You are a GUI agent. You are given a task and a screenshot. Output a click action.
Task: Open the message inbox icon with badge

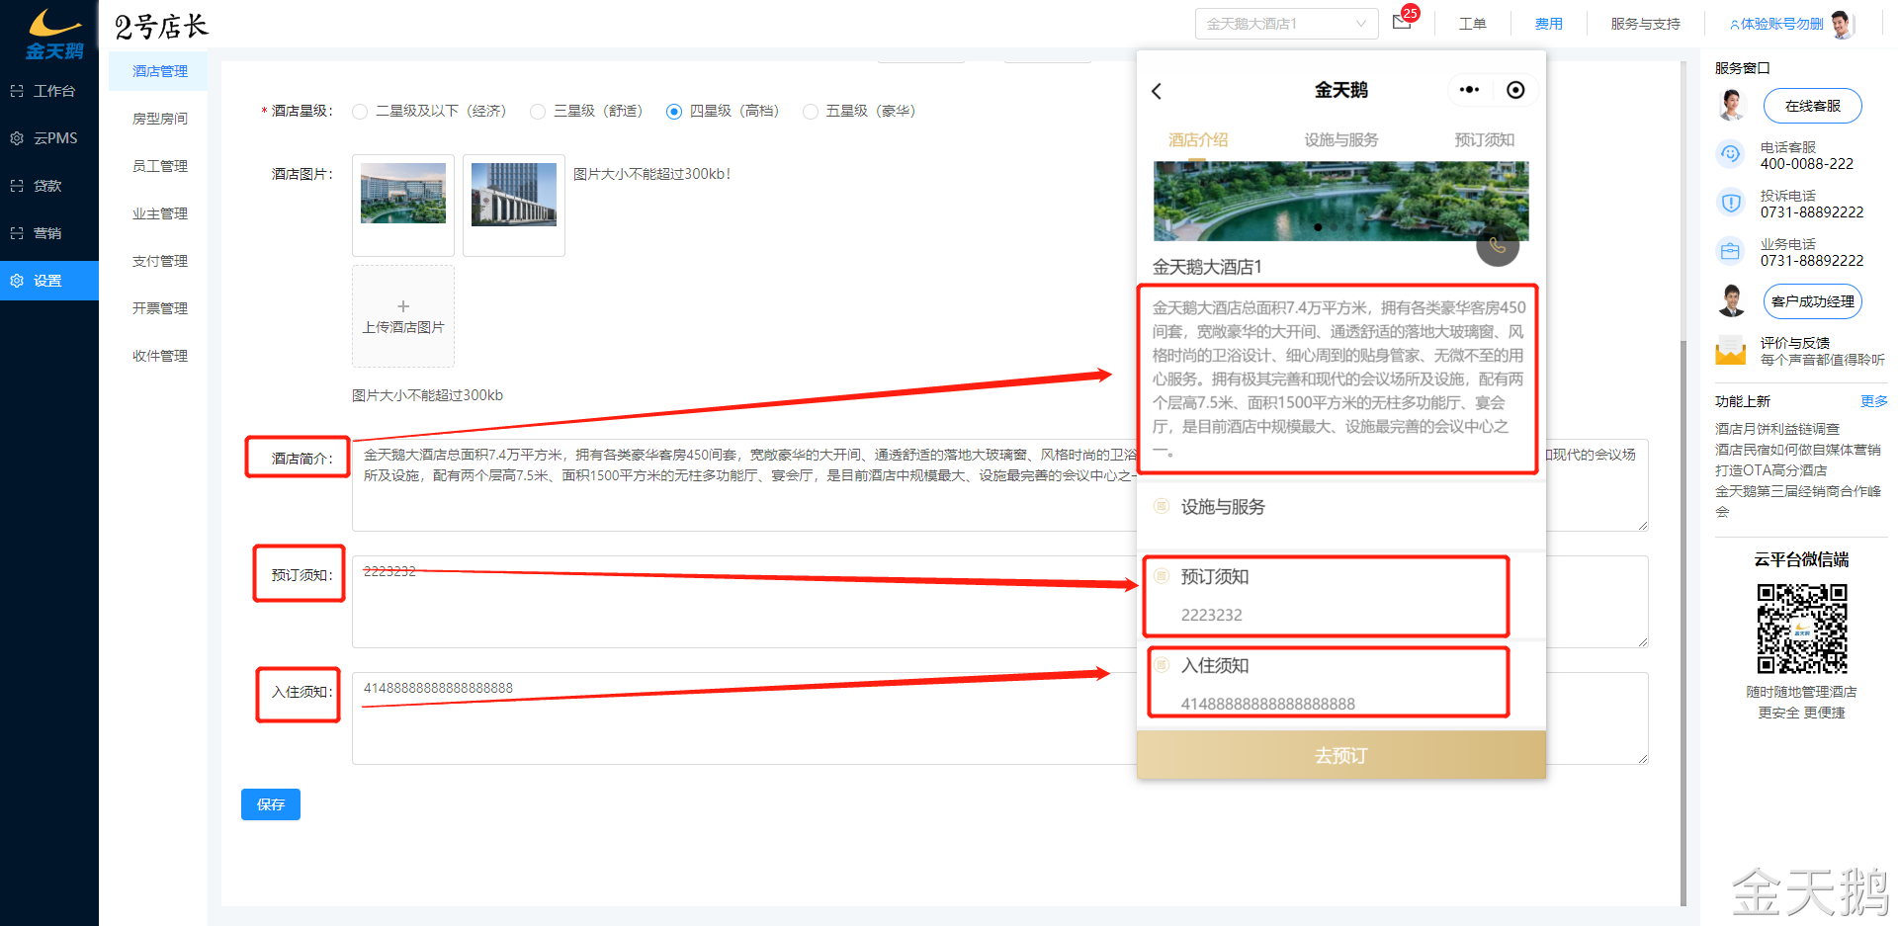pos(1404,20)
